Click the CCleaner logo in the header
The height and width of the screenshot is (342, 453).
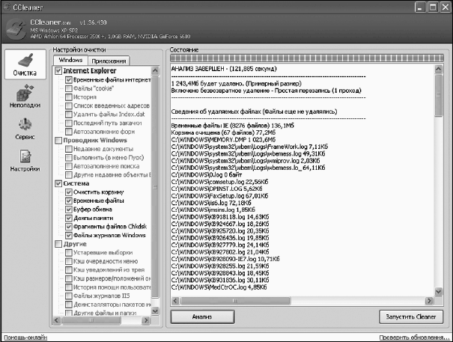point(15,29)
